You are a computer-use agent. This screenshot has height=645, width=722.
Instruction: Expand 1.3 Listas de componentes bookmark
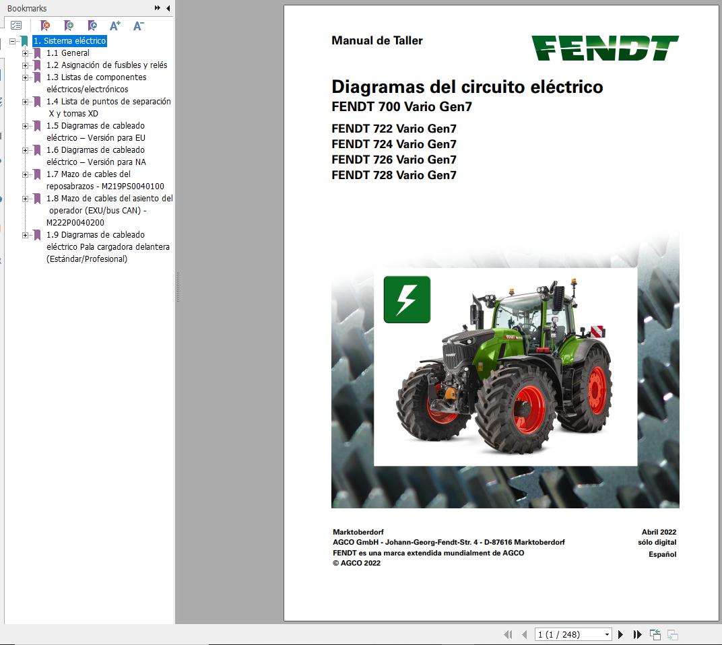click(26, 77)
